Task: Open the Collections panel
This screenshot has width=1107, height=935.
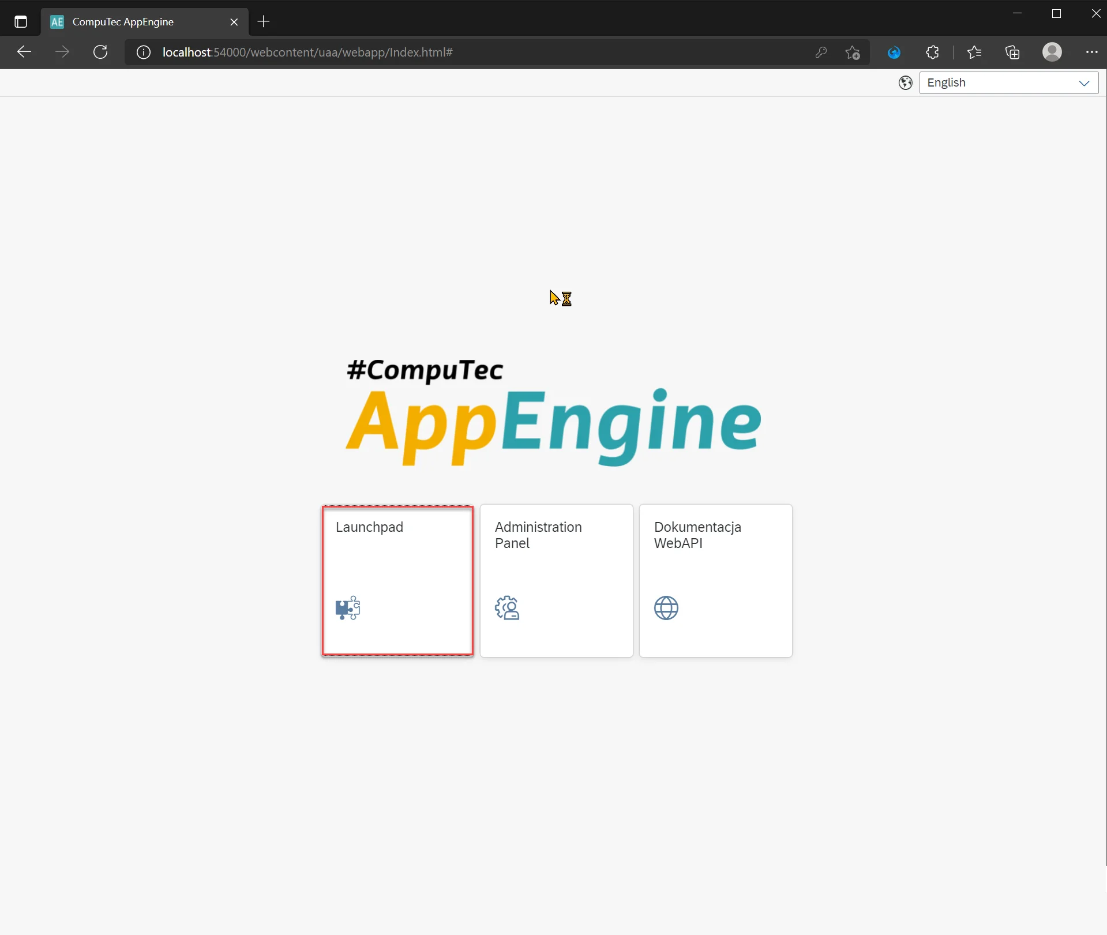Action: pos(1012,52)
